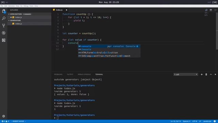Open the Debug view in activity bar

pyautogui.click(x=4, y=33)
